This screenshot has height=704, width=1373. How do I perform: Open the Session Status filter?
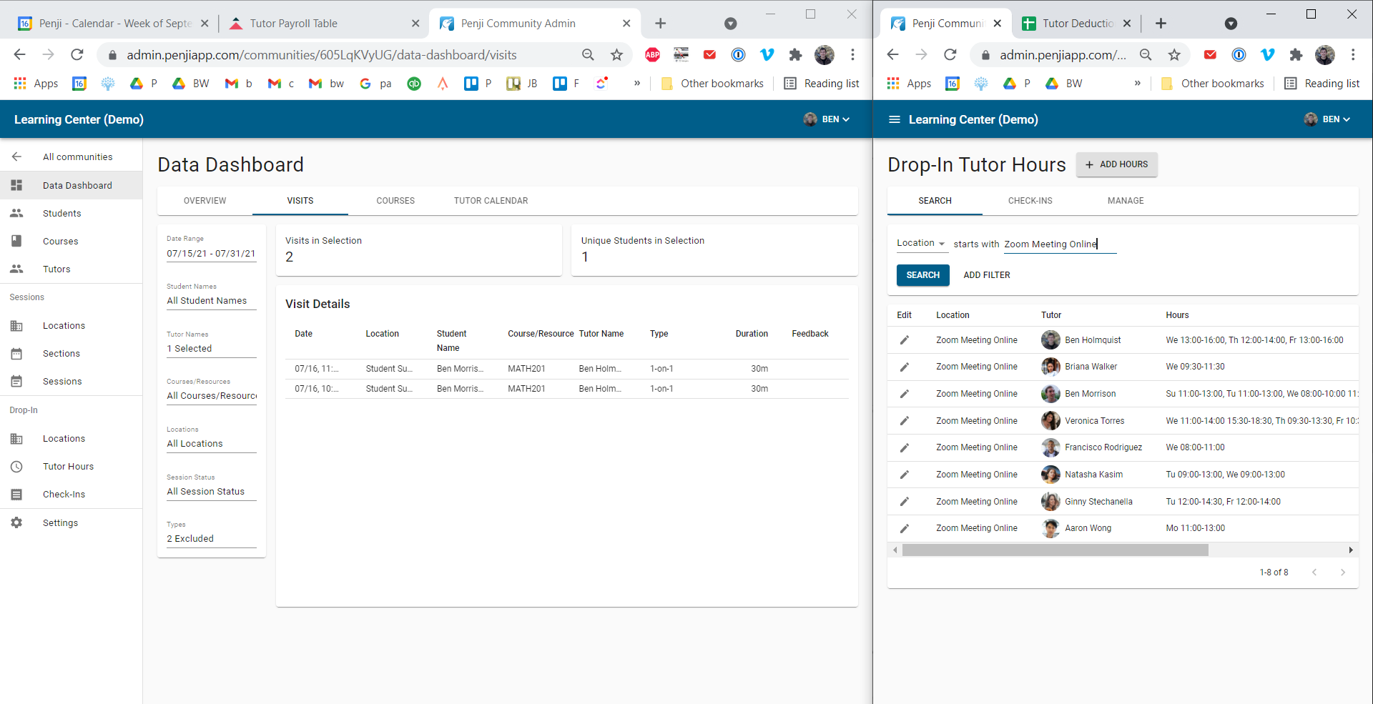[211, 487]
